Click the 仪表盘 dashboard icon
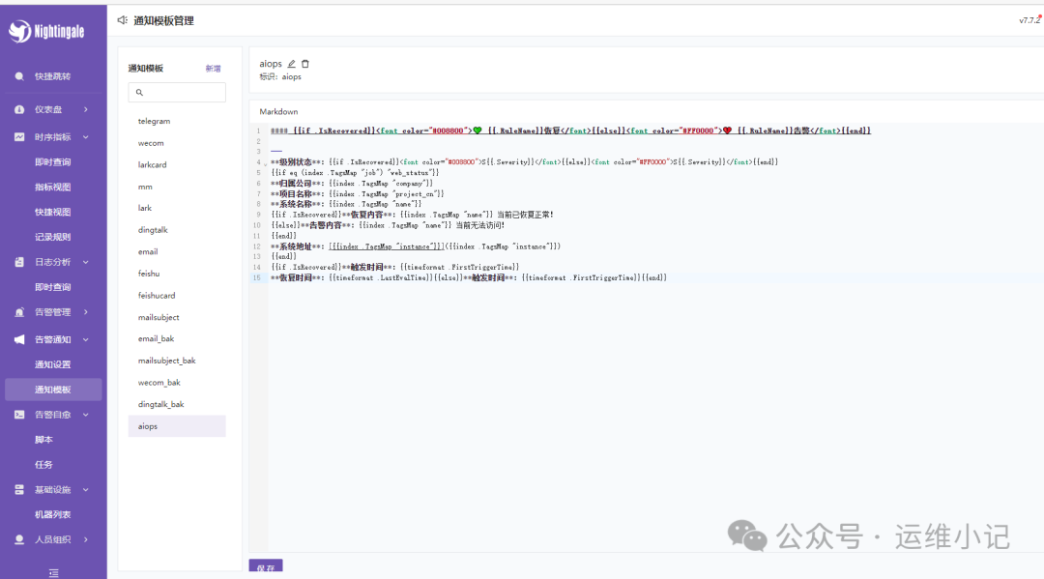The width and height of the screenshot is (1044, 579). click(x=19, y=110)
